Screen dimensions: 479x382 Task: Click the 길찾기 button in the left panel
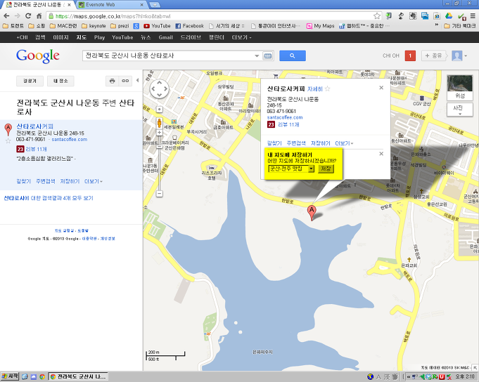pos(30,81)
